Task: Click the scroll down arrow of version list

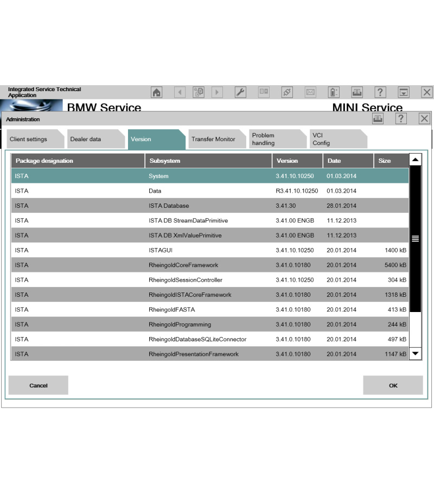Action: tap(416, 353)
